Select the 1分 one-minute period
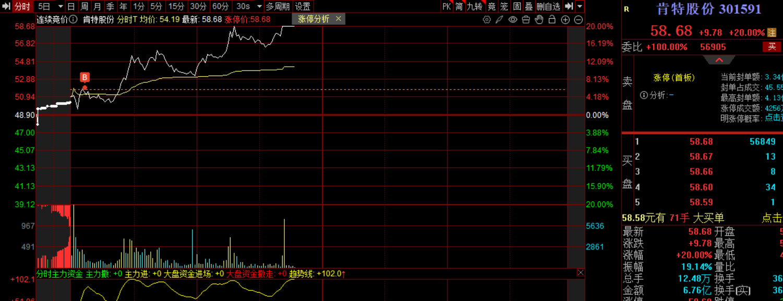The width and height of the screenshot is (783, 301). click(x=138, y=7)
